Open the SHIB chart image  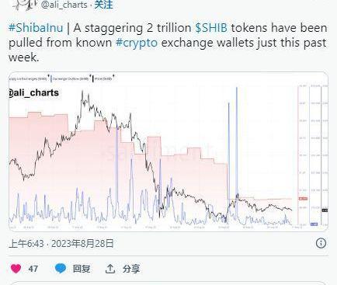(168, 151)
